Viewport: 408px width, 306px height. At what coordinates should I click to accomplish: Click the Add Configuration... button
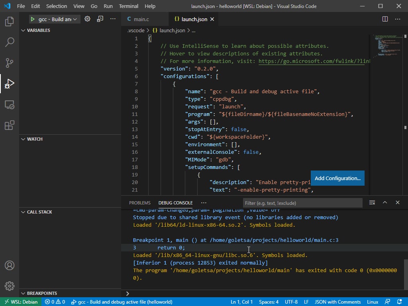coord(337,178)
